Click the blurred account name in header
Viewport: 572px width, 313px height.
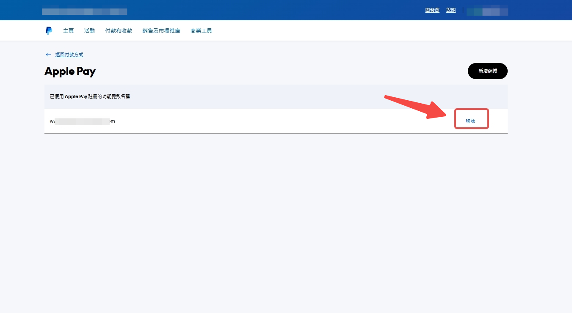coord(487,11)
